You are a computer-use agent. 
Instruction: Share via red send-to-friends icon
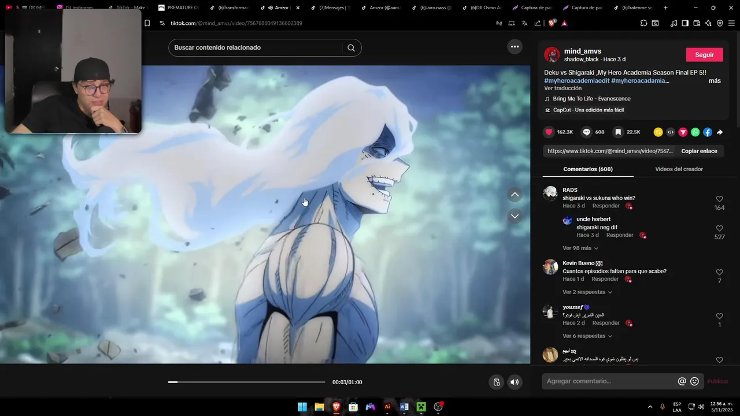683,132
